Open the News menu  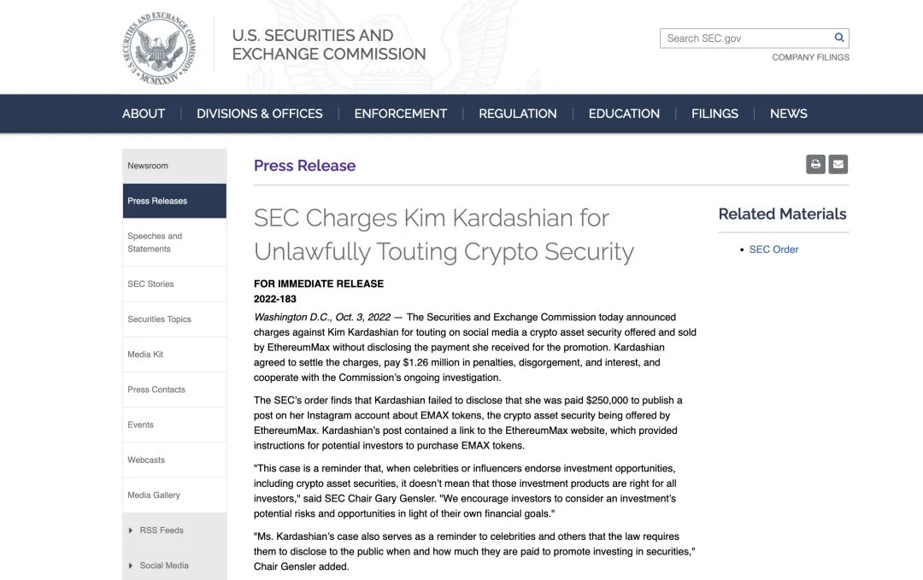[788, 114]
